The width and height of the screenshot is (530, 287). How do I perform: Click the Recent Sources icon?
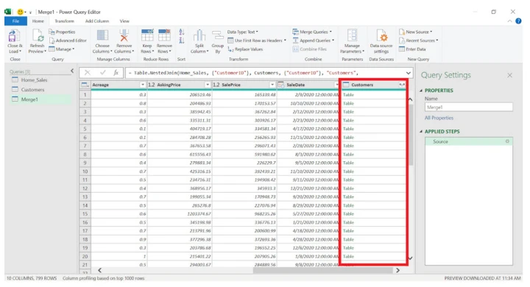(x=402, y=40)
